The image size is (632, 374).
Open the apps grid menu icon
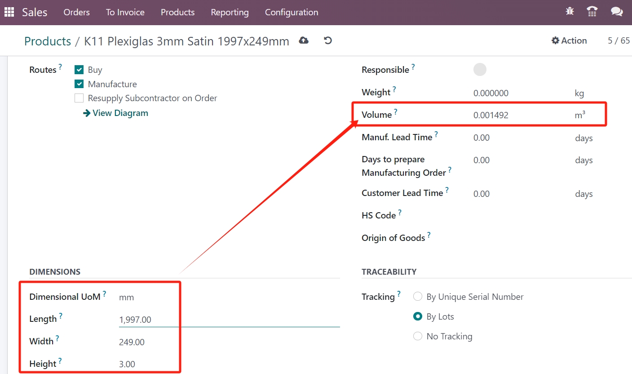tap(9, 12)
